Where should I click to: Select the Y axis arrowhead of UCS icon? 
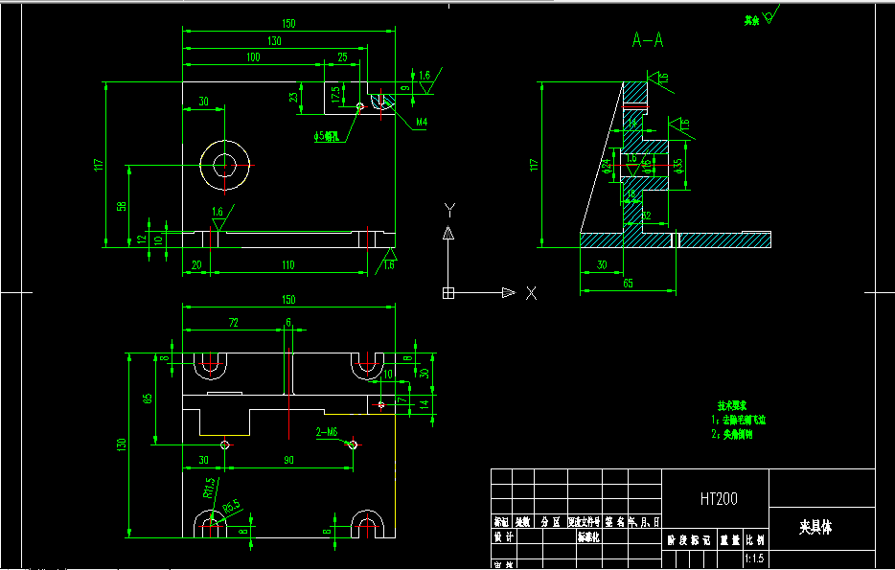click(x=448, y=233)
